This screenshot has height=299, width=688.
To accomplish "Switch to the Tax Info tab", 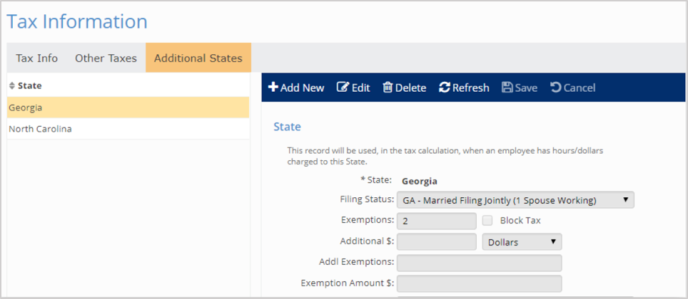I will (x=37, y=58).
